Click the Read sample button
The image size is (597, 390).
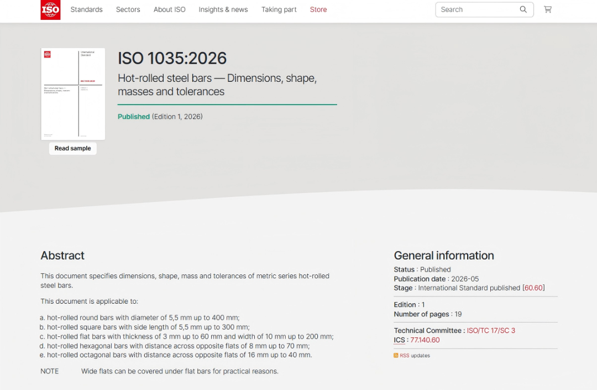73,148
